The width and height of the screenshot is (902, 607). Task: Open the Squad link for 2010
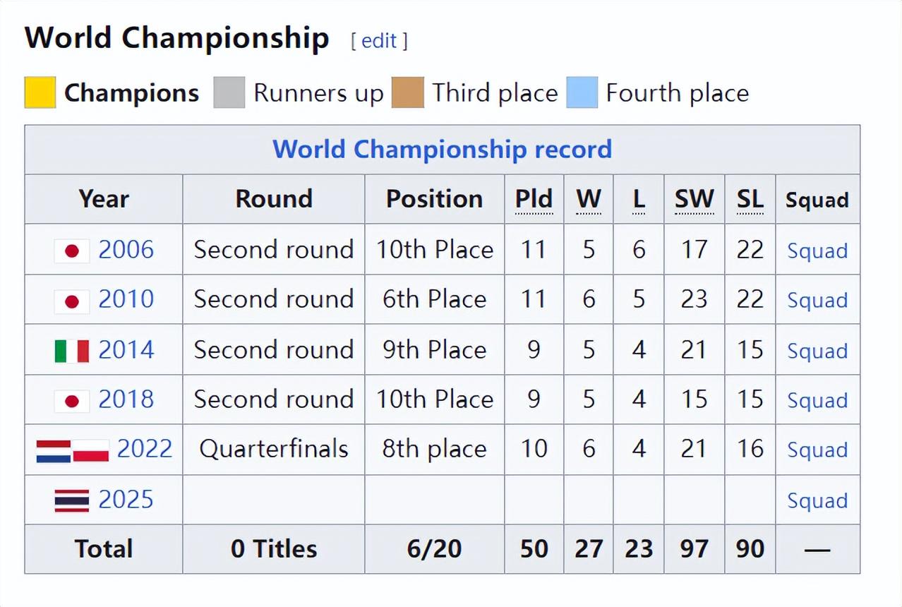point(817,301)
